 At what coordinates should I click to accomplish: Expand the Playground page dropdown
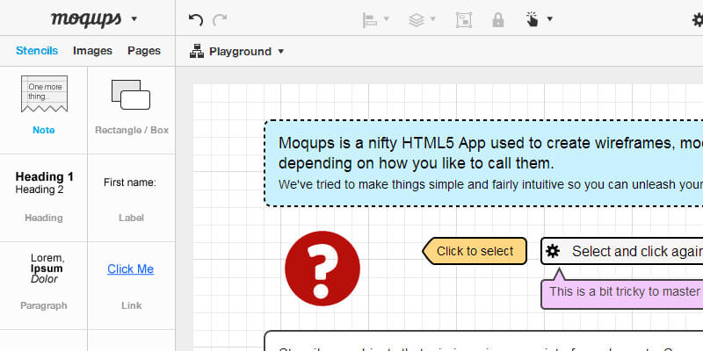pyautogui.click(x=281, y=51)
